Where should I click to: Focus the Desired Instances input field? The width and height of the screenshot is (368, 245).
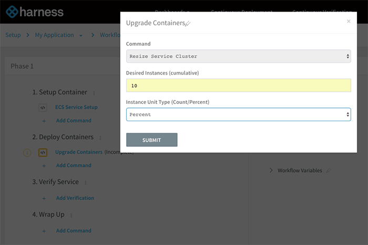[x=239, y=86]
